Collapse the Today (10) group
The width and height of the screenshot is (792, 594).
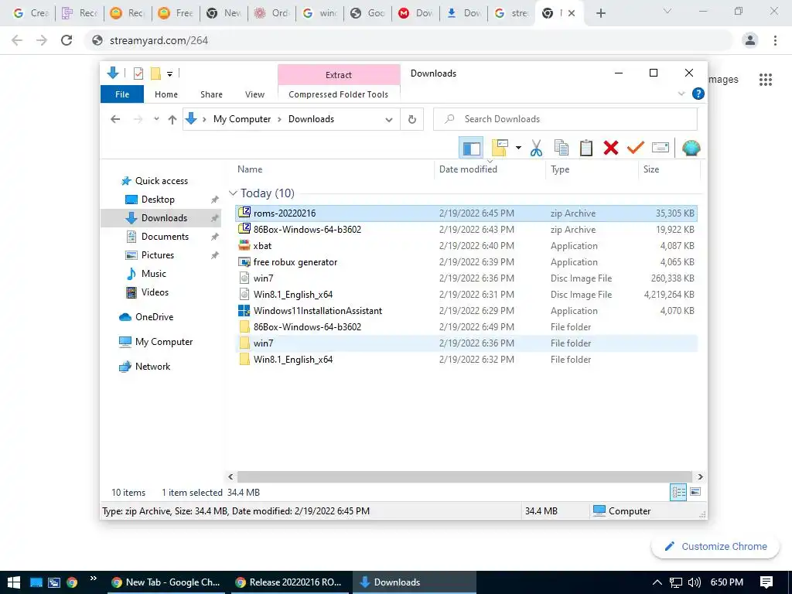233,193
